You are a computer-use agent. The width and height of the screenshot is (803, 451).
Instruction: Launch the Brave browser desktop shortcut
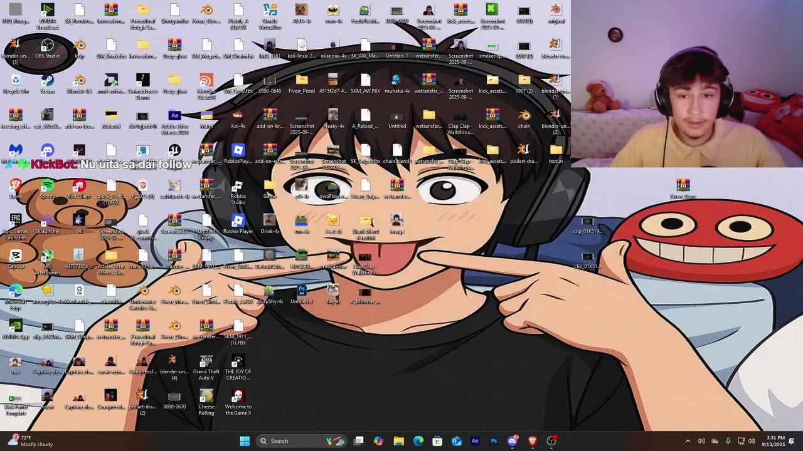[x=16, y=189]
